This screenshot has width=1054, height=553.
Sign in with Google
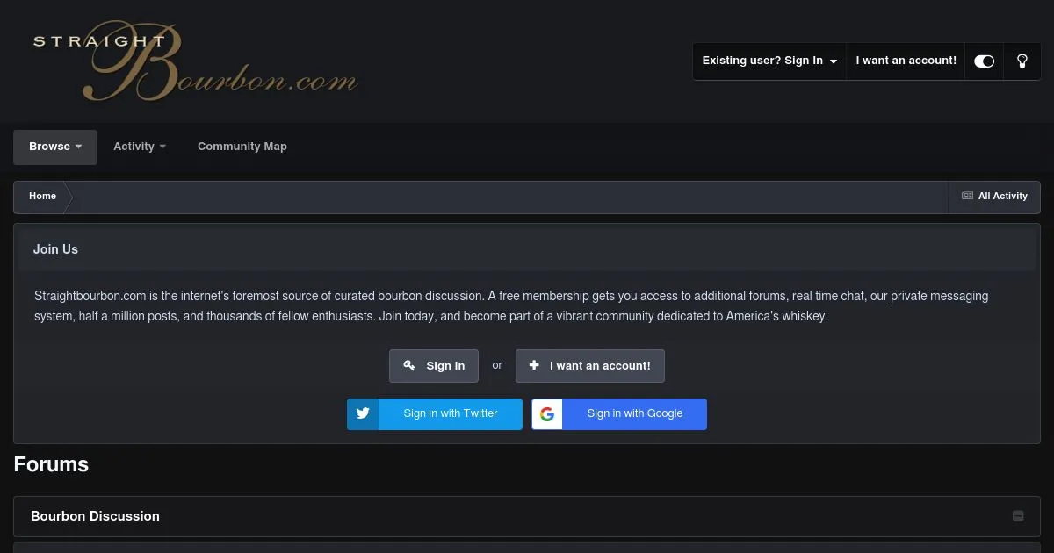point(619,414)
